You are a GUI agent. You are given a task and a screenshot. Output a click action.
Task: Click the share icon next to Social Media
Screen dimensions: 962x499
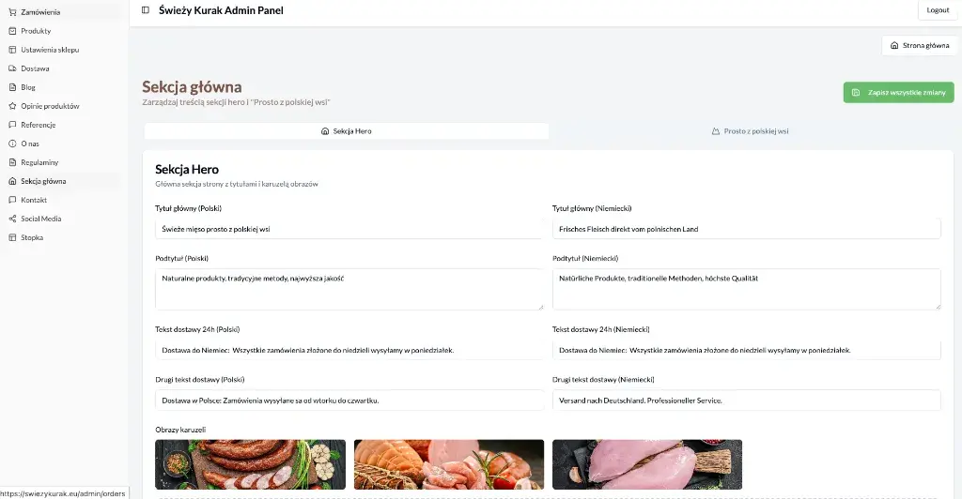click(12, 219)
